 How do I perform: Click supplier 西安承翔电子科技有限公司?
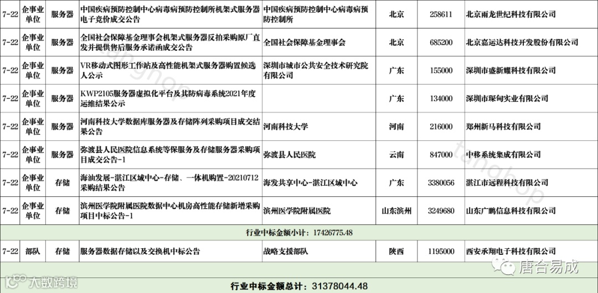[x=511, y=252]
